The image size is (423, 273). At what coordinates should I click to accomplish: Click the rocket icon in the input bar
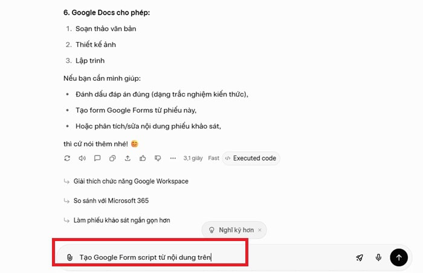pos(360,257)
